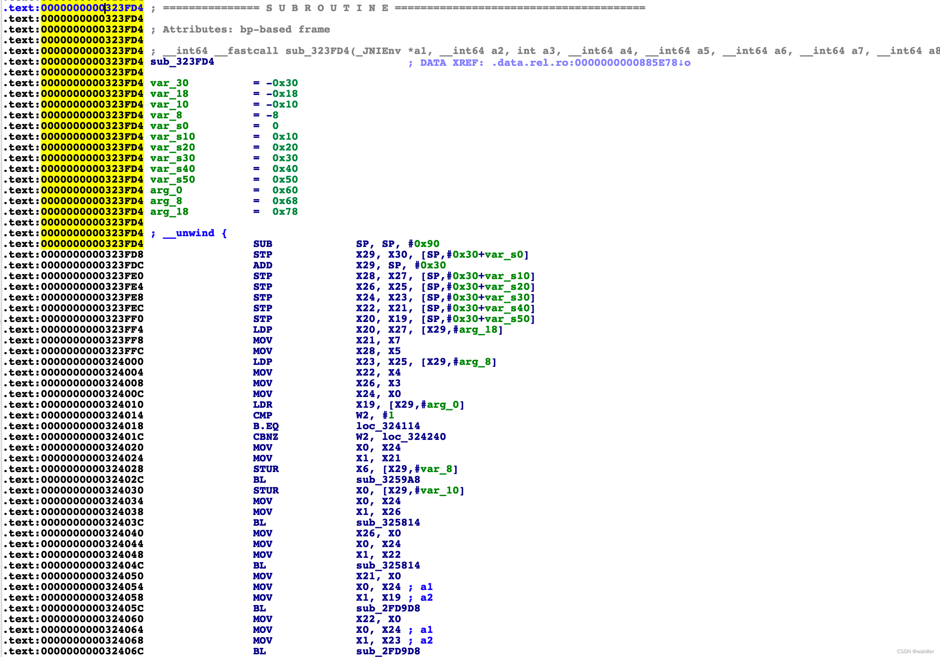Click the a1 comment at 324064
Screen dimensions: 940x657
426,629
